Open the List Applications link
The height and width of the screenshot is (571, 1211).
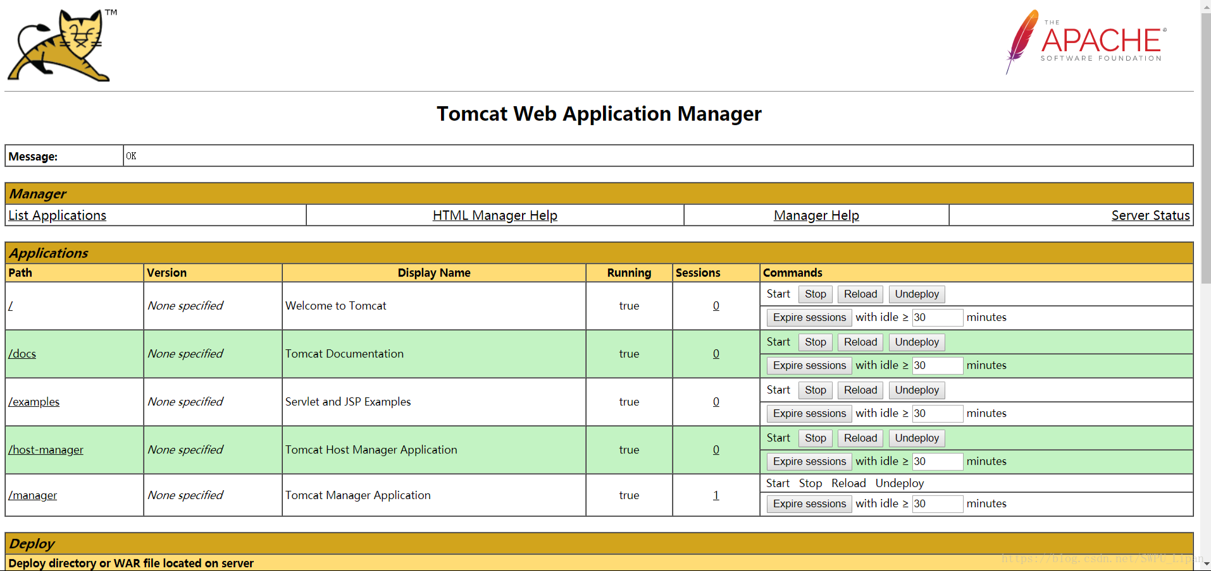pyautogui.click(x=57, y=215)
